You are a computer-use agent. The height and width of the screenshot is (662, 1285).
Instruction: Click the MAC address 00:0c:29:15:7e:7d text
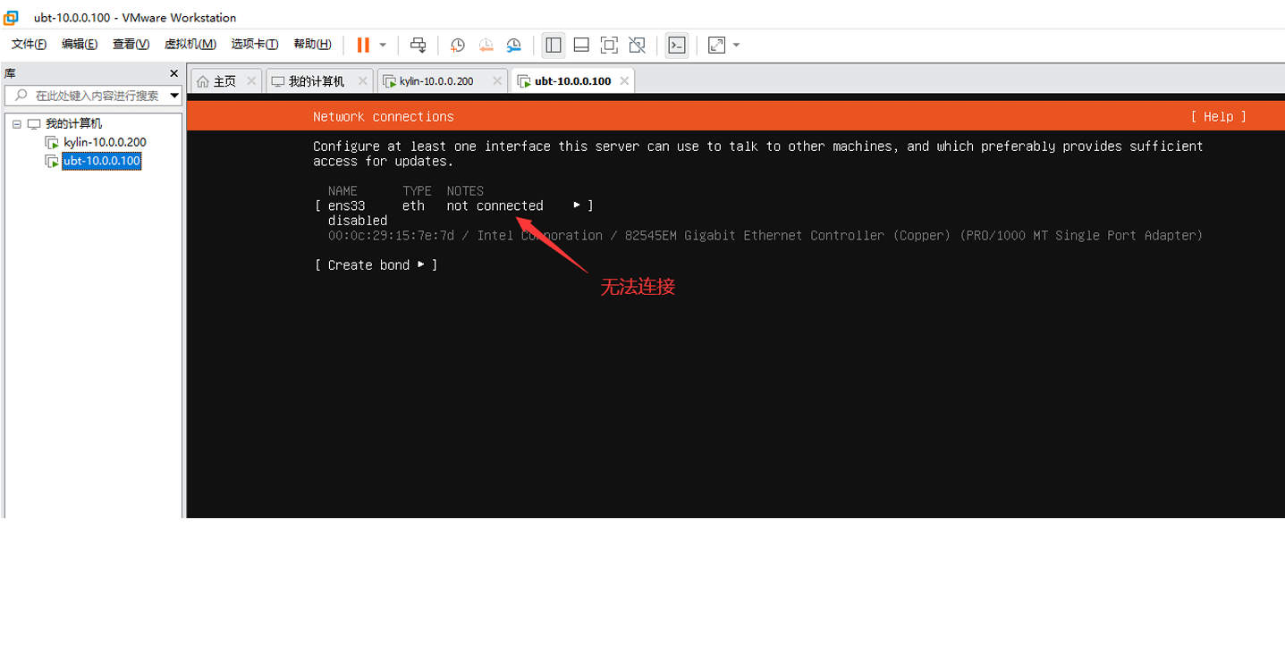[x=391, y=236]
